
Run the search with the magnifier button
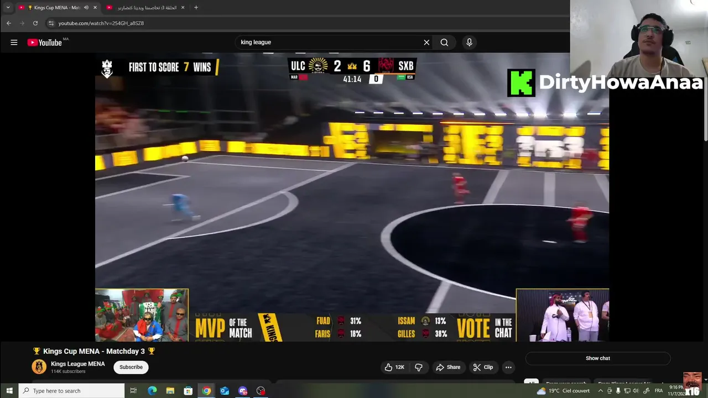coord(444,43)
